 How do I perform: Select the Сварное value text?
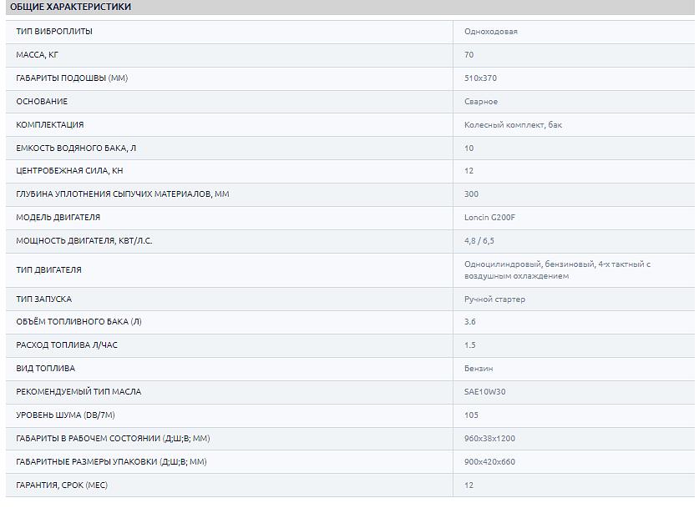481,102
